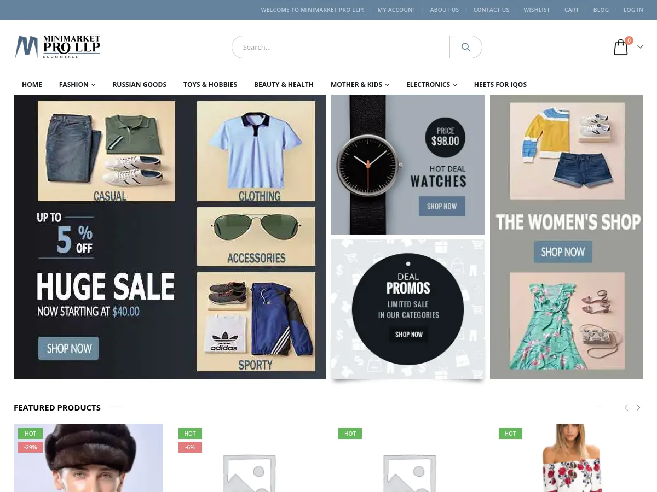Image resolution: width=657 pixels, height=492 pixels.
Task: Click Shop Now for The Women's Shop
Action: pos(563,252)
